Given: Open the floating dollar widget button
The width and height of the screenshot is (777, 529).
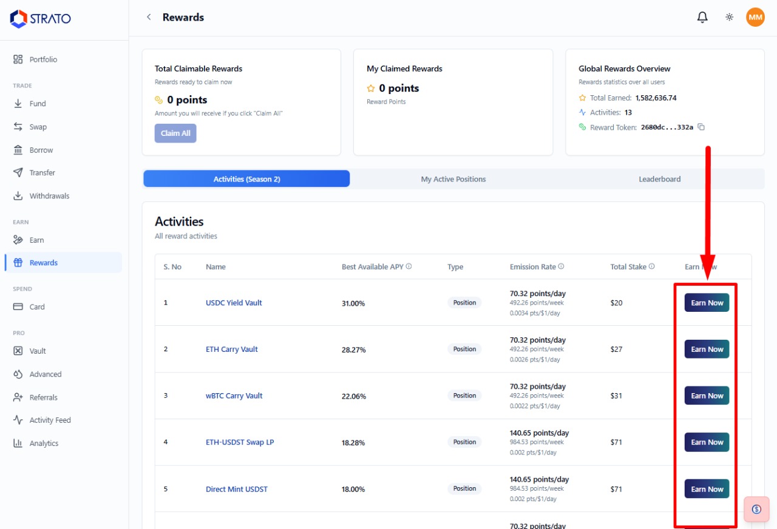Looking at the screenshot, I should tap(756, 509).
